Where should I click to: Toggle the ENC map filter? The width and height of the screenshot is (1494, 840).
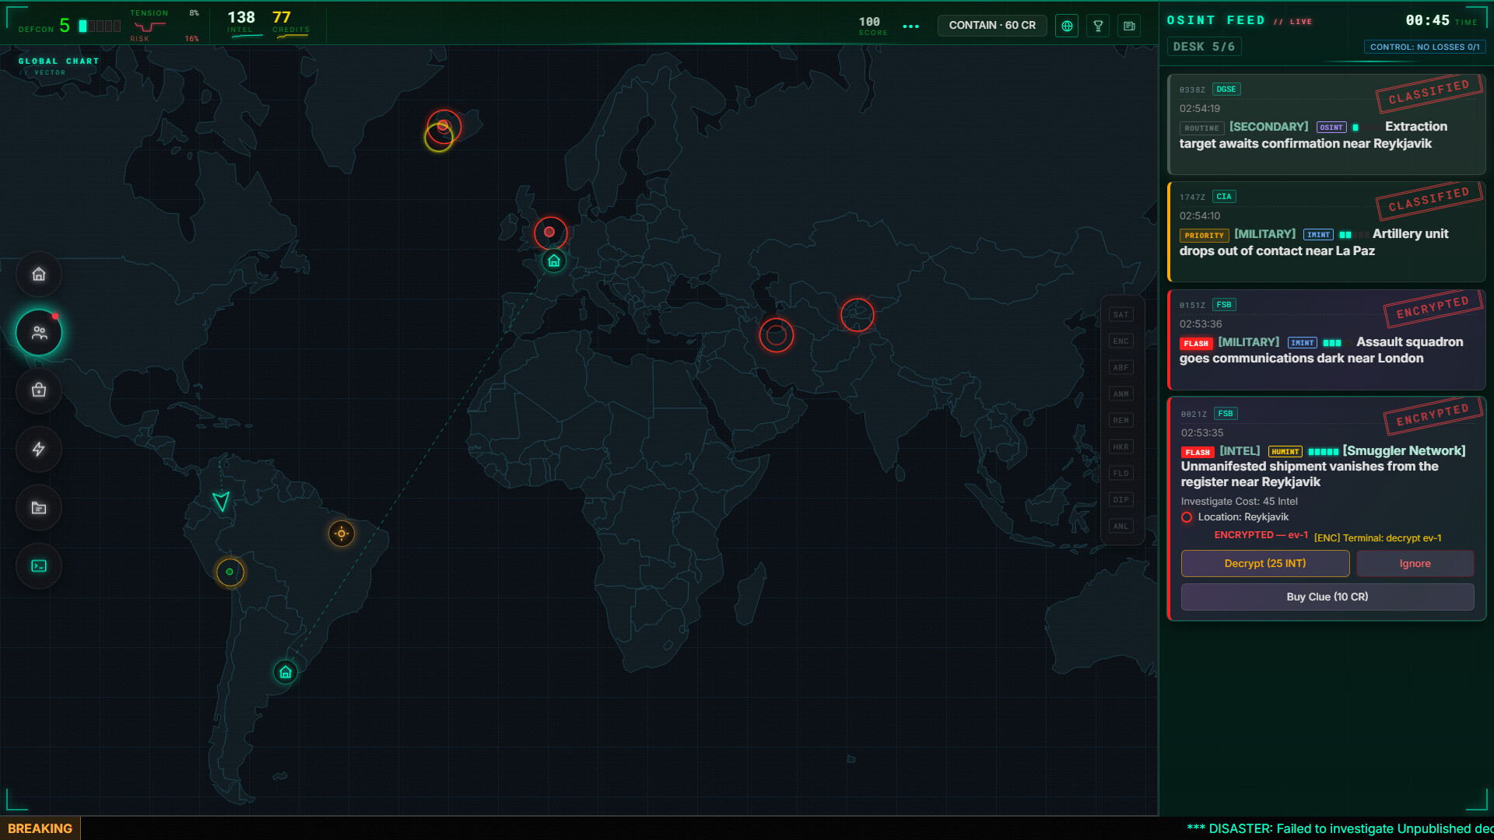coord(1120,341)
